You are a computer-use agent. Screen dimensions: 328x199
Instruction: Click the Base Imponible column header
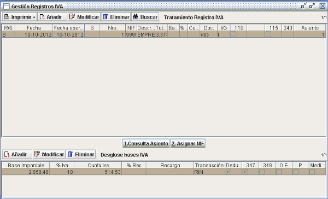pyautogui.click(x=26, y=165)
